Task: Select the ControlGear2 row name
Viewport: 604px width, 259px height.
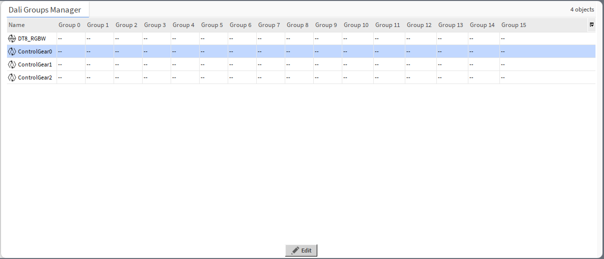Action: (x=35, y=77)
